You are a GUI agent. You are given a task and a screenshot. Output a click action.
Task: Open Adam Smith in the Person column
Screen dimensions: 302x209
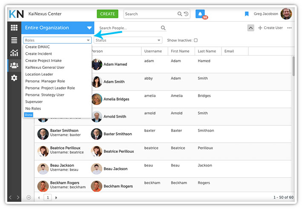(x=114, y=82)
